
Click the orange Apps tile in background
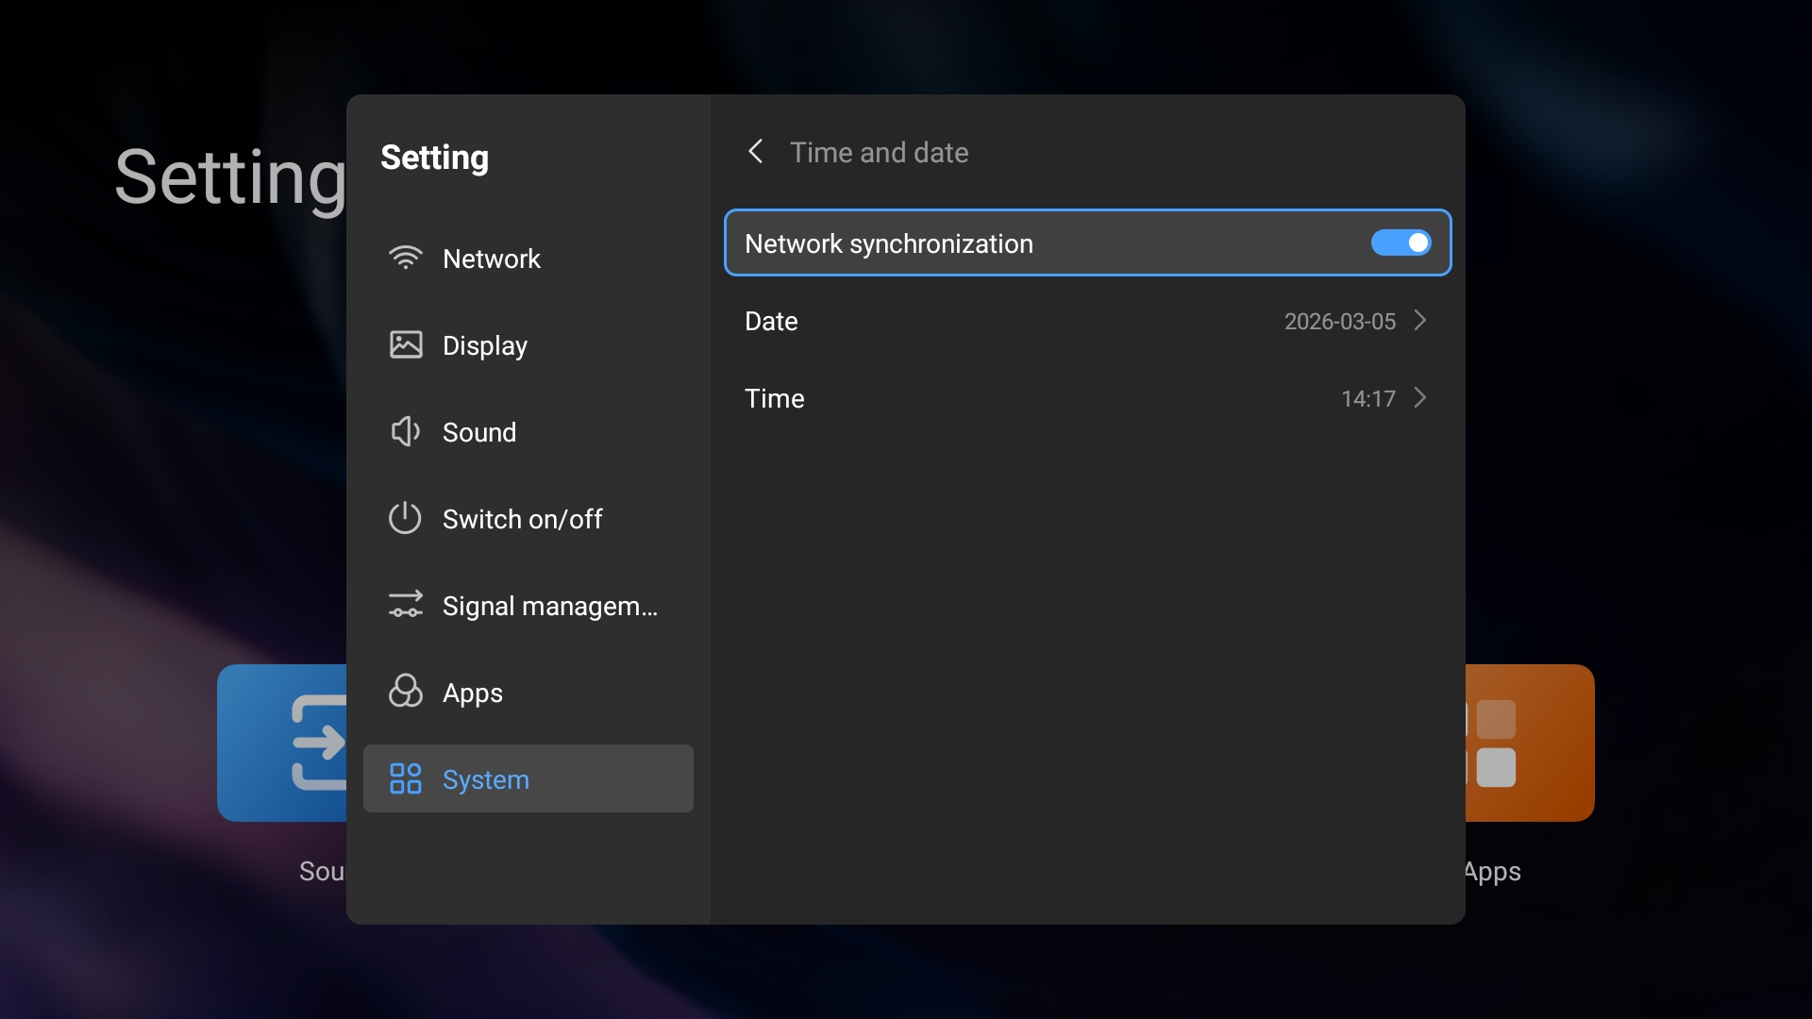point(1531,743)
